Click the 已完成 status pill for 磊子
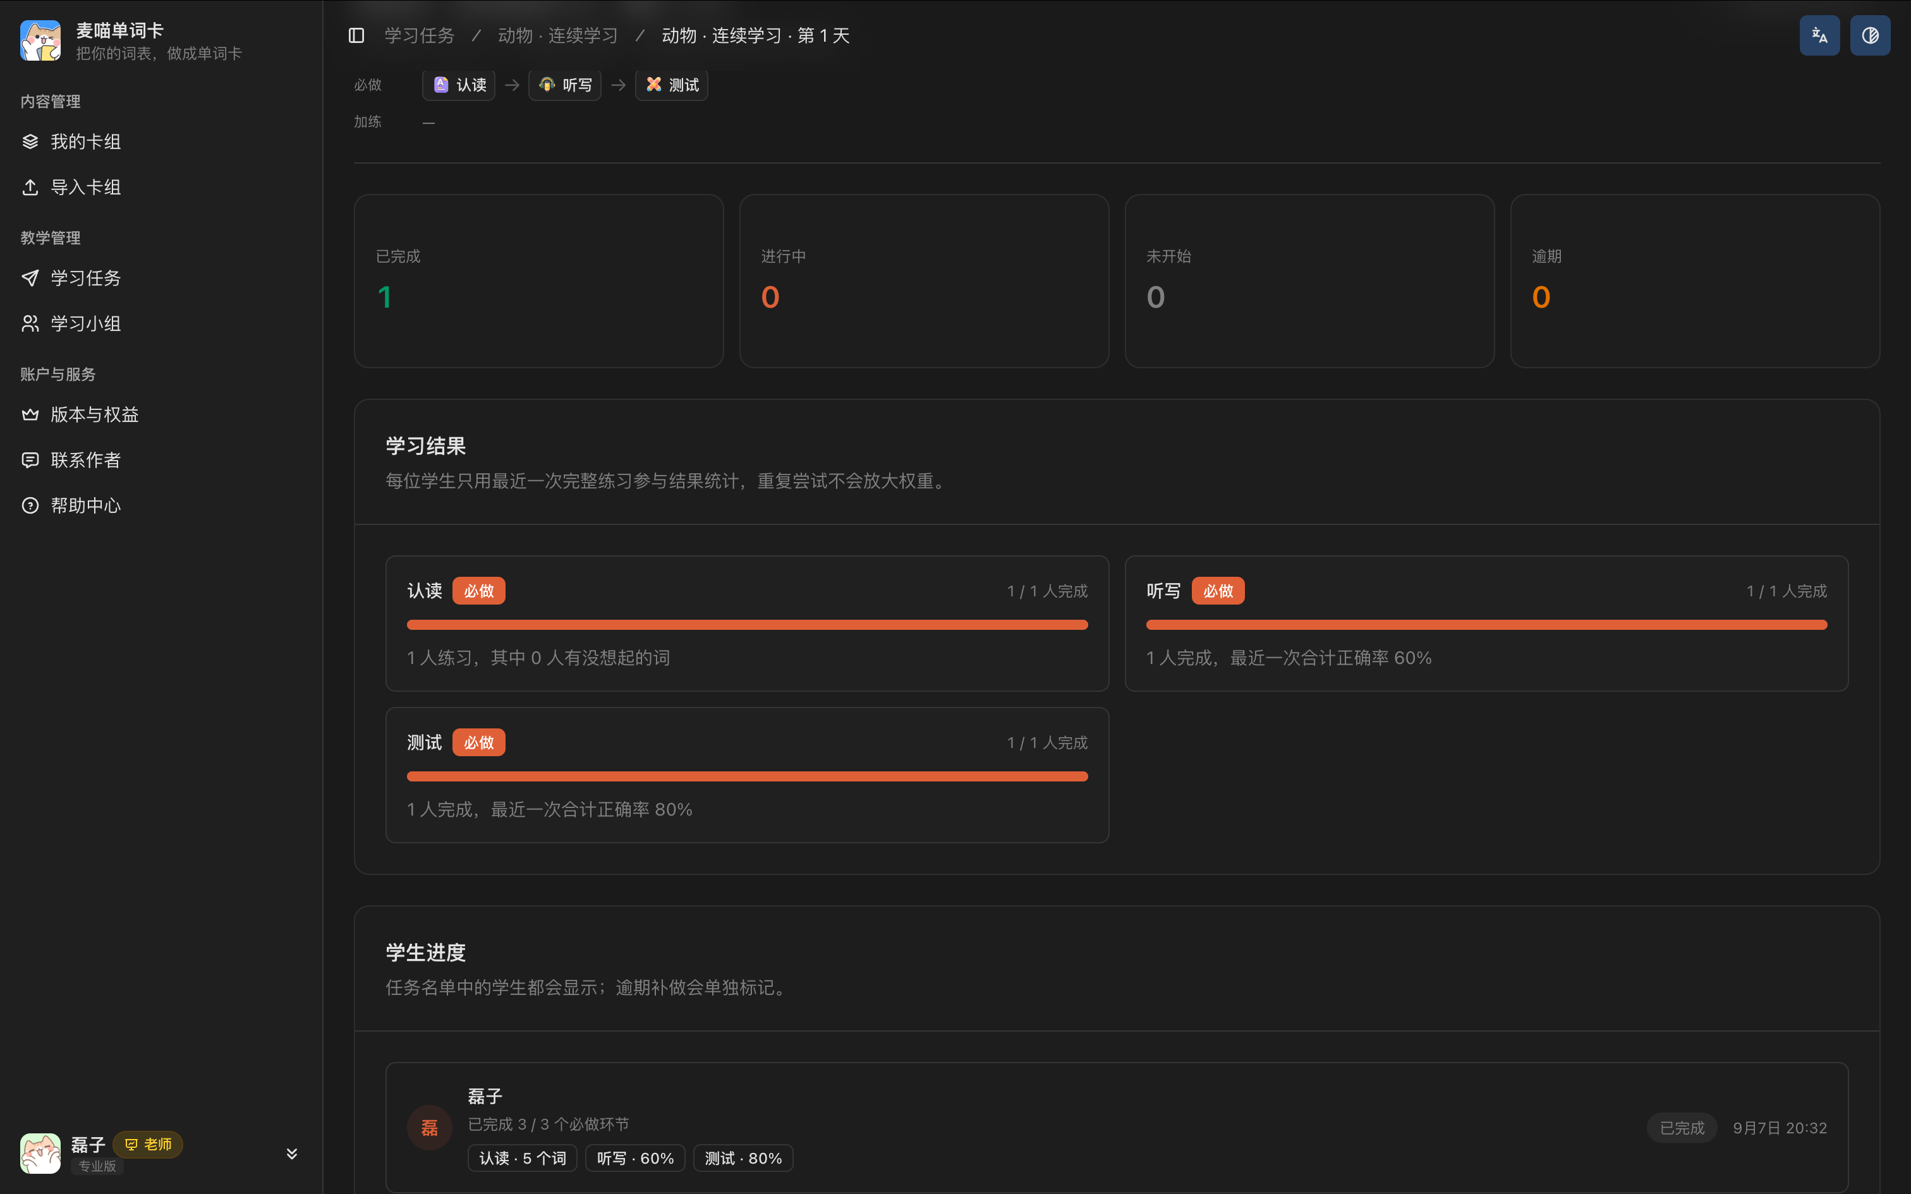This screenshot has width=1911, height=1194. pos(1682,1128)
